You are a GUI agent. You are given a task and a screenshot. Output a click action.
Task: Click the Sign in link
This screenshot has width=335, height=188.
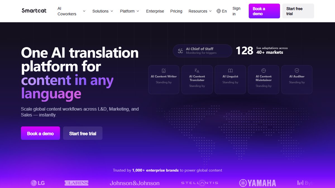coord(236,11)
